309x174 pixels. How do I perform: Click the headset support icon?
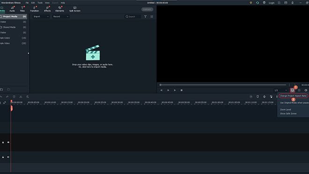point(257,3)
